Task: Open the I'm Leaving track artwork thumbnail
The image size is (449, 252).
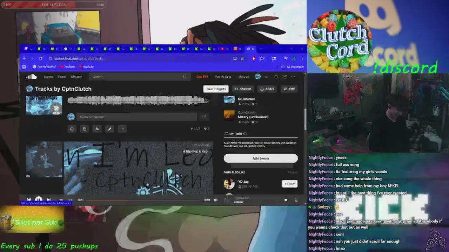Action: (x=44, y=159)
